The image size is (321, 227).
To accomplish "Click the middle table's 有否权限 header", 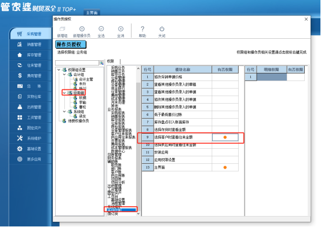I will point(225,69).
